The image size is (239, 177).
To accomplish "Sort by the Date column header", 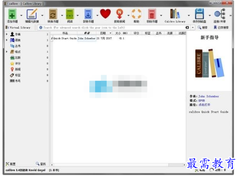I will (104, 33).
